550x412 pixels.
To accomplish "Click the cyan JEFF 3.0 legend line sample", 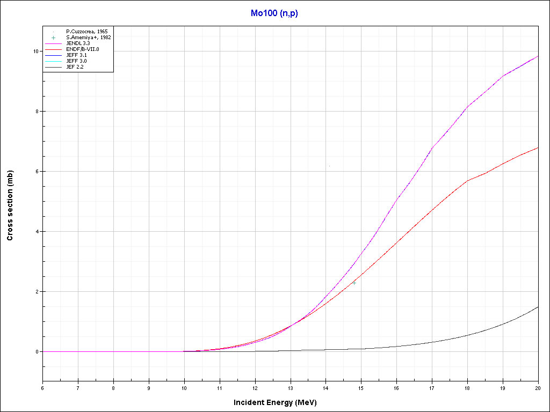I will [54, 61].
